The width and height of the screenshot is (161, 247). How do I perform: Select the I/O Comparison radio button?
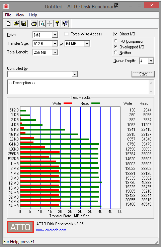tap(116, 41)
